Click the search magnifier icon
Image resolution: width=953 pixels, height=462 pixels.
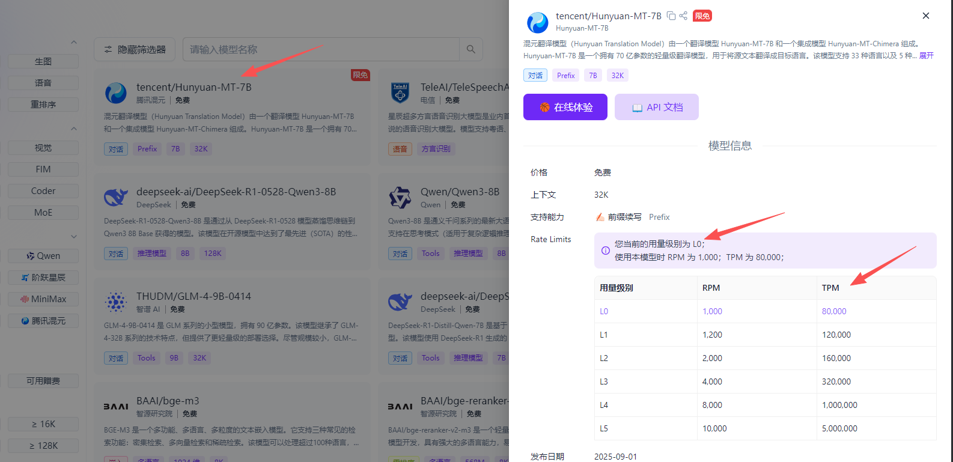click(471, 49)
